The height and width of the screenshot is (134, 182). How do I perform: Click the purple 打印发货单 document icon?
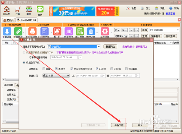pos(44,31)
